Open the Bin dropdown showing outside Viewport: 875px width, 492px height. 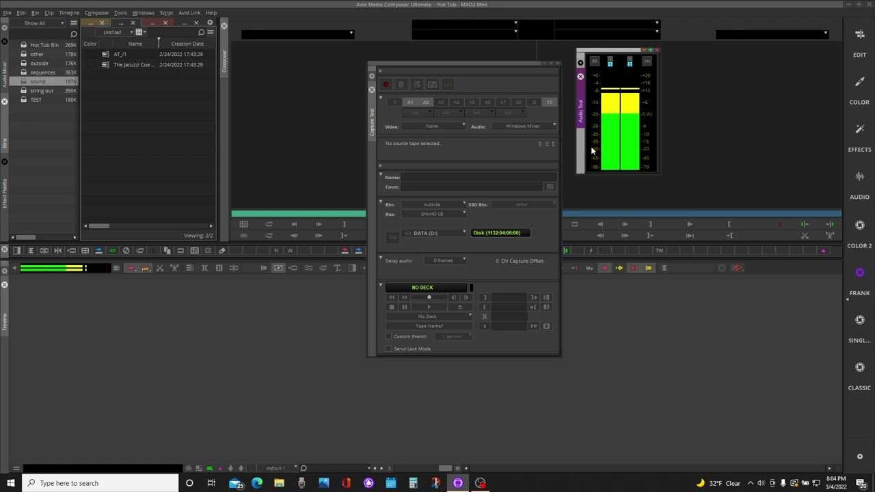pyautogui.click(x=434, y=204)
